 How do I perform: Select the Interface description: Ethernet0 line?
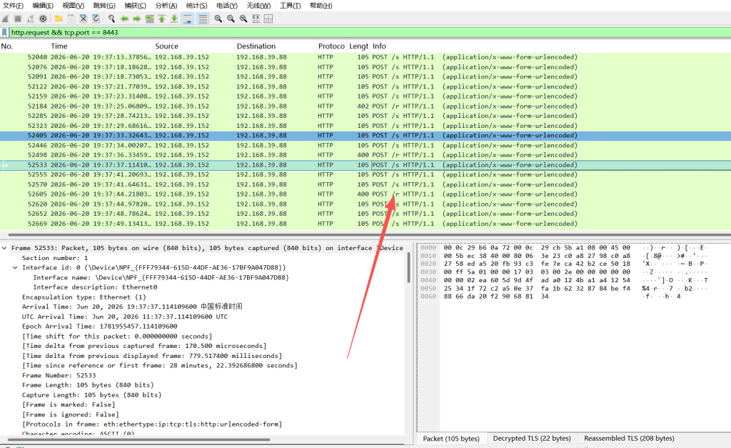pos(95,287)
